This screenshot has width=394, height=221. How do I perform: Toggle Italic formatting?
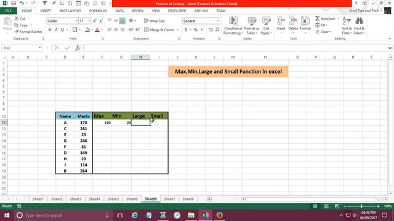point(56,30)
